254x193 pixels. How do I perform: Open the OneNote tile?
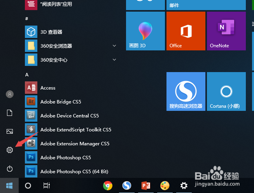[x=226, y=31]
